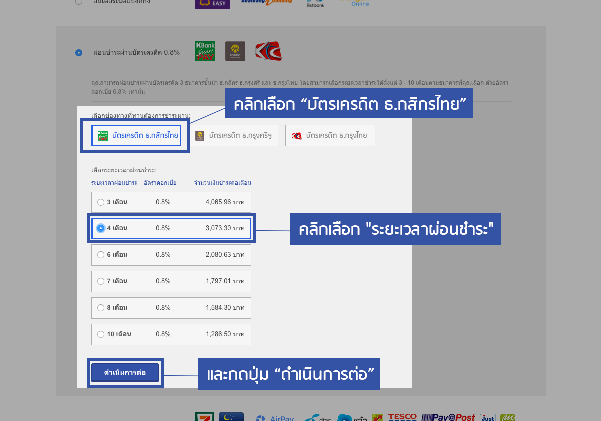Click the dtac logo
The width and height of the screenshot is (601, 421).
tap(317, 418)
